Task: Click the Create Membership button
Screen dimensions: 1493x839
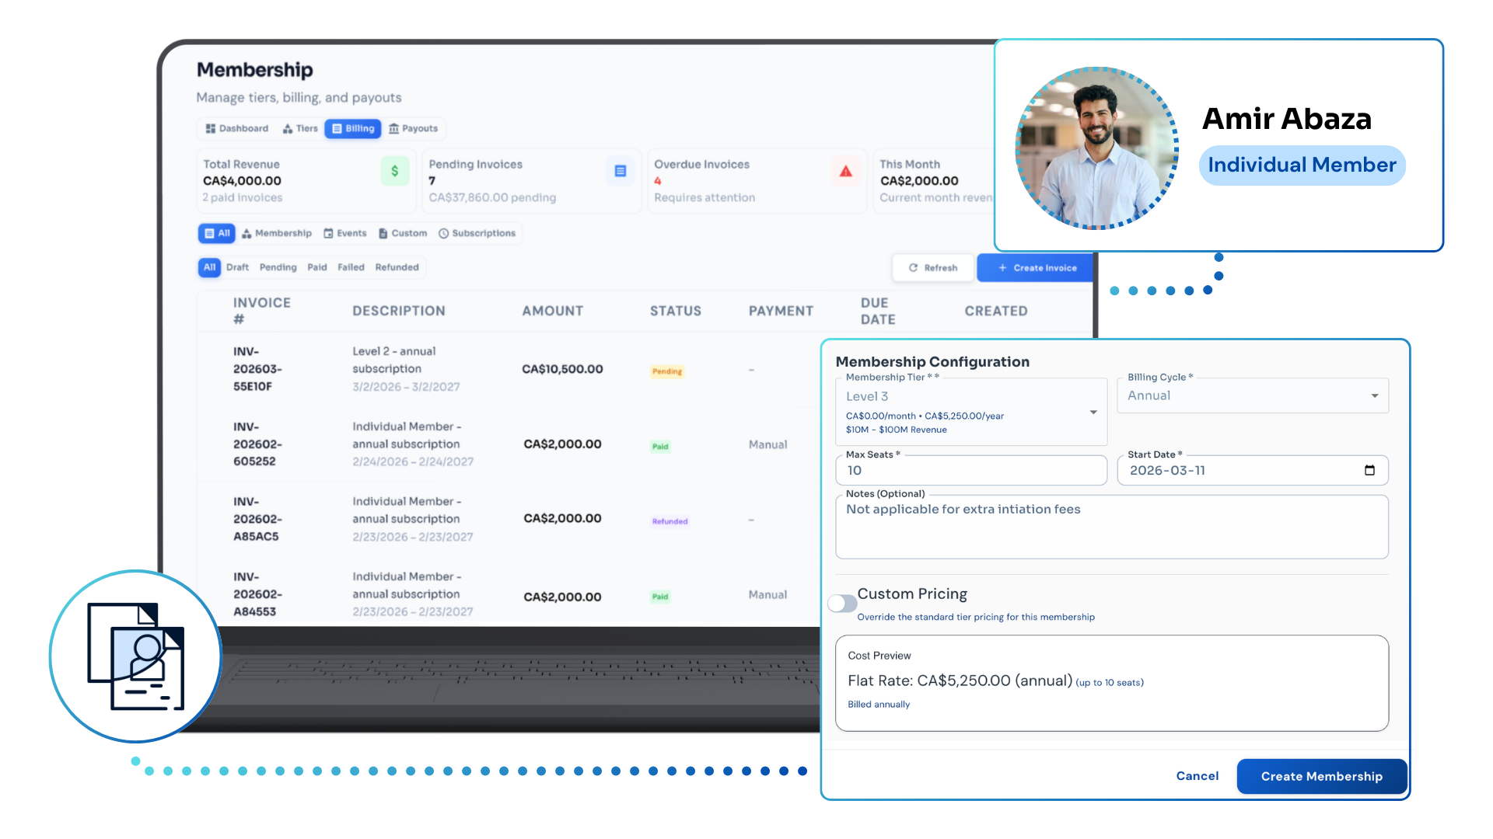Action: pyautogui.click(x=1321, y=776)
